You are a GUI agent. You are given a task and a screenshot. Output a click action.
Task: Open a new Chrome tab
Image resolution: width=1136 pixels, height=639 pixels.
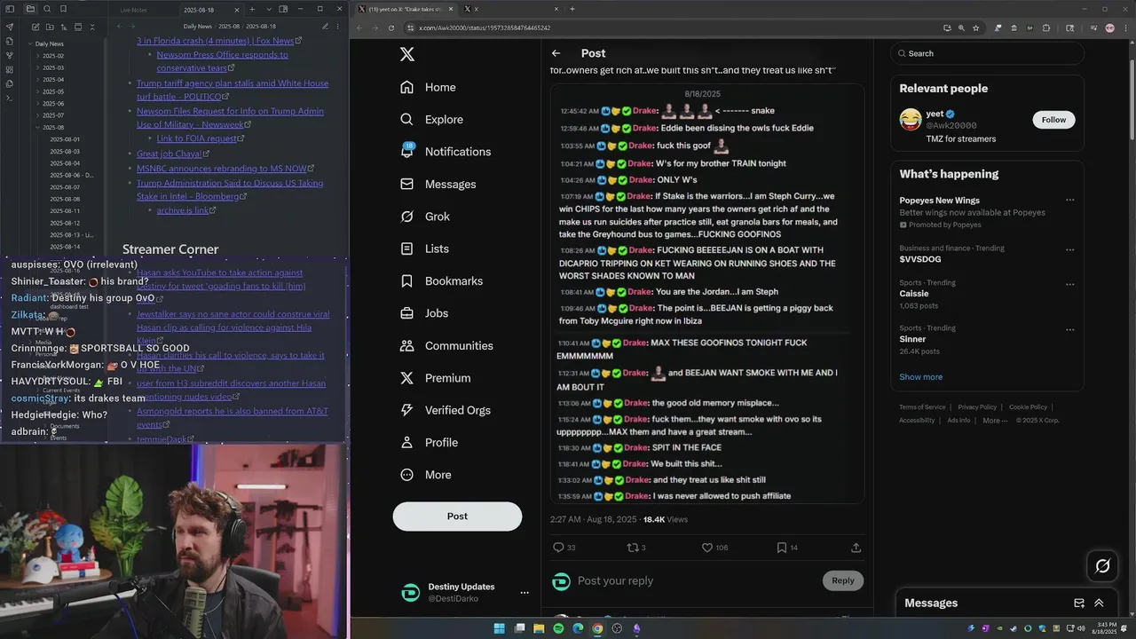pyautogui.click(x=572, y=9)
